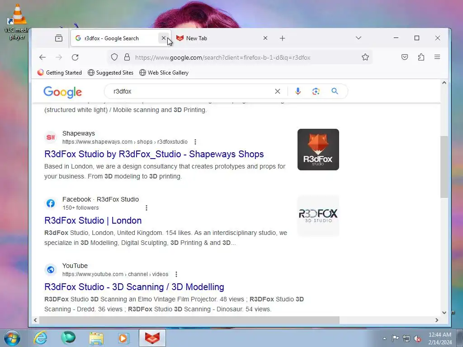Open R3dFox Studio | London link
The width and height of the screenshot is (463, 347).
click(x=93, y=220)
